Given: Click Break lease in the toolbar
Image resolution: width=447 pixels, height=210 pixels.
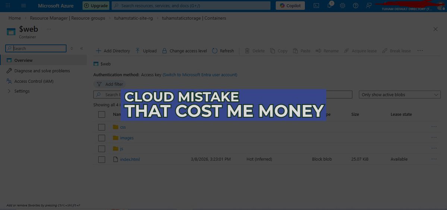Looking at the screenshot, I should pos(397,51).
